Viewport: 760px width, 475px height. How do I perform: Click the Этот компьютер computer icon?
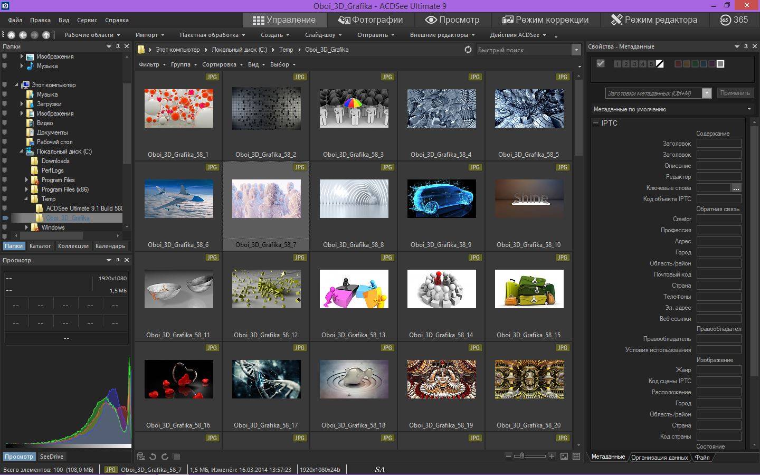(26, 85)
